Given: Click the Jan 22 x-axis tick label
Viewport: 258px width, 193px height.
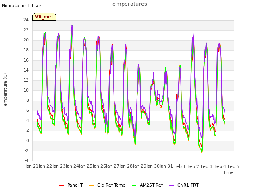Looking at the screenshot, I should [45, 166].
